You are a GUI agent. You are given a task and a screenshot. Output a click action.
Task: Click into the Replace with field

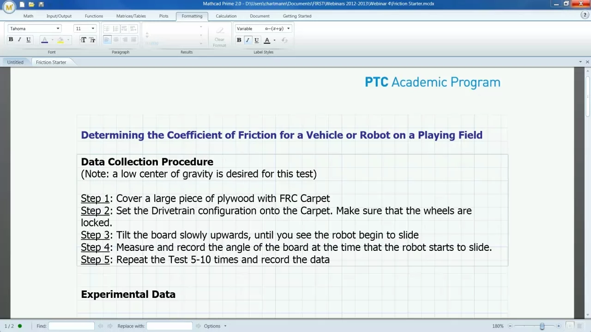coord(169,326)
